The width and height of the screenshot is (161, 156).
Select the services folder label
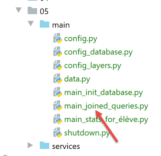(66, 146)
